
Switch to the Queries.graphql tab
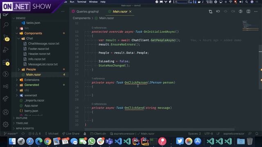(x=85, y=11)
